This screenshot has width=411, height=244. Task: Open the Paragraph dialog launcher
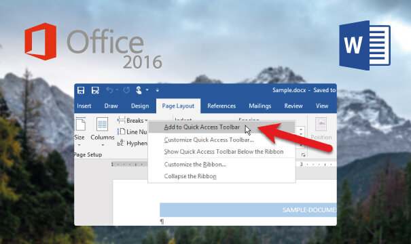point(303,155)
